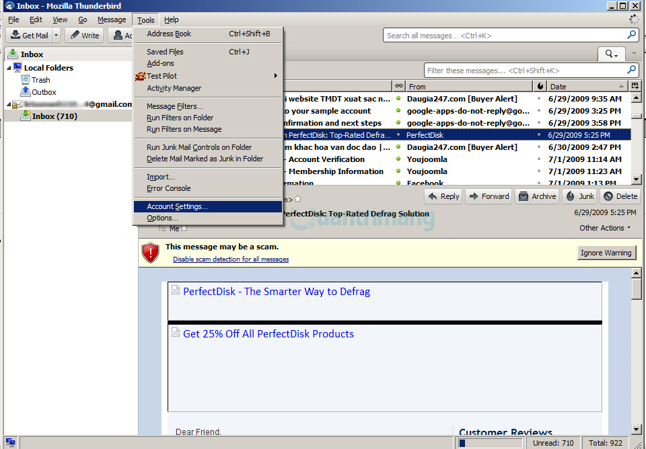Open the Edit menu
The width and height of the screenshot is (646, 449).
(x=36, y=19)
